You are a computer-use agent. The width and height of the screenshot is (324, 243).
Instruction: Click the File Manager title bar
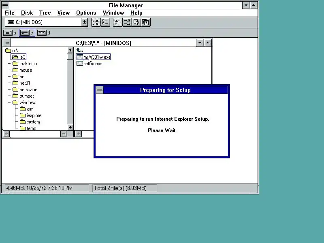[126, 5]
